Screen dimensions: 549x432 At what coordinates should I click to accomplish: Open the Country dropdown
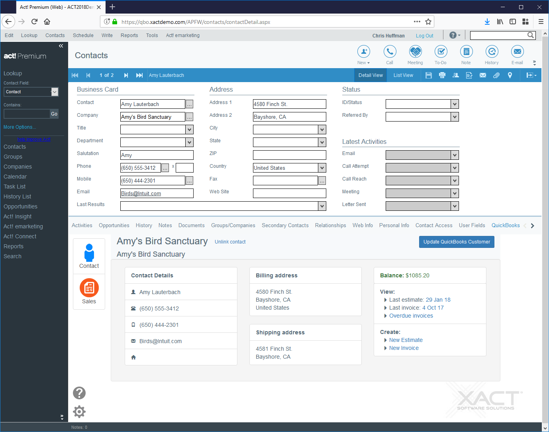pyautogui.click(x=322, y=168)
